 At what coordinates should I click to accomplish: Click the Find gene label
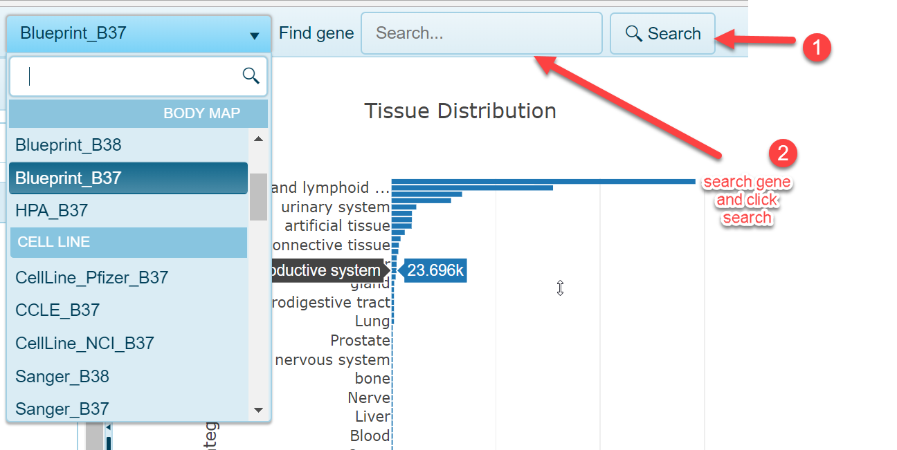coord(316,32)
